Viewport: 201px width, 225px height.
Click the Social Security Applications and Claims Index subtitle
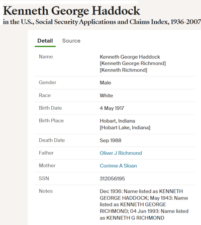point(102,22)
